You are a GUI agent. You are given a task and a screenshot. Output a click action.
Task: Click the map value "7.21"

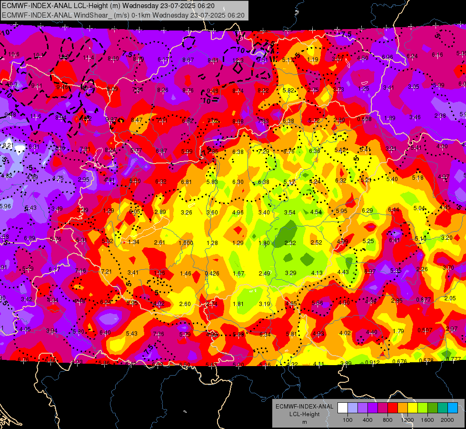point(107,272)
